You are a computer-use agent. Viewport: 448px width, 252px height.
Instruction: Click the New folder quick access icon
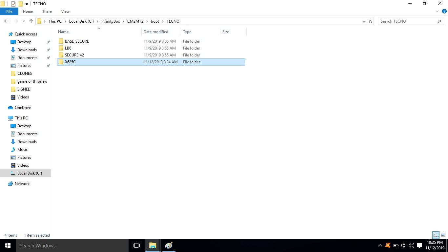click(21, 4)
